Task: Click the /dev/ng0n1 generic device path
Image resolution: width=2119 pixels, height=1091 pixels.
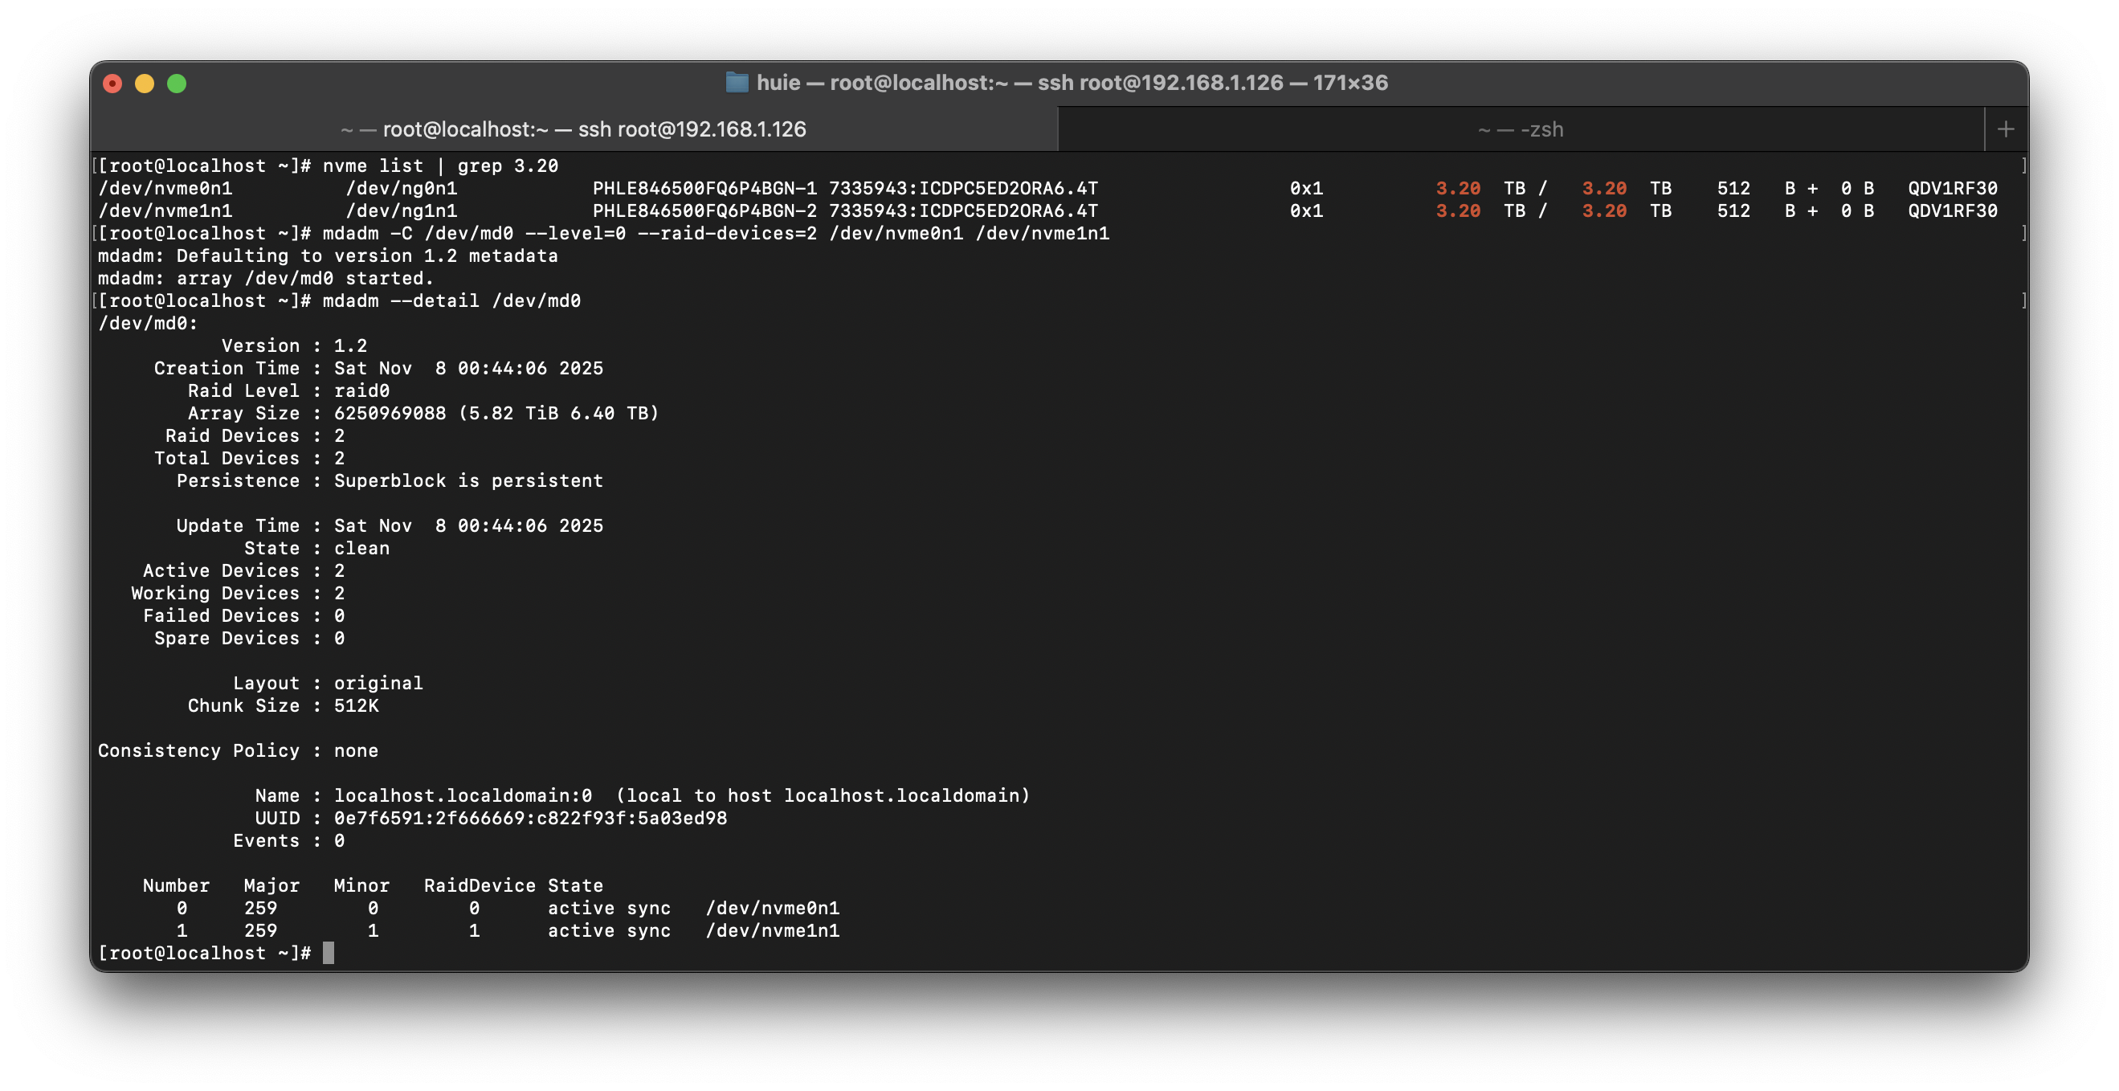Action: [402, 189]
